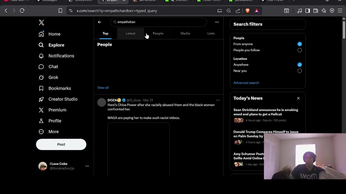
Task: Click the browser address bar URL
Action: coord(117,11)
